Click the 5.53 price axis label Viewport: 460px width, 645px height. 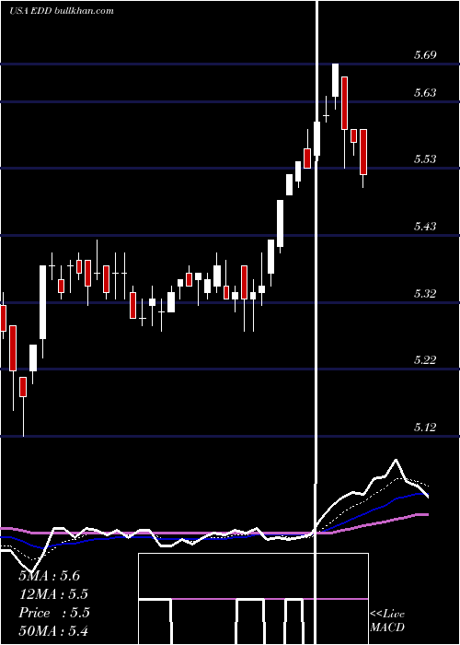pos(425,158)
